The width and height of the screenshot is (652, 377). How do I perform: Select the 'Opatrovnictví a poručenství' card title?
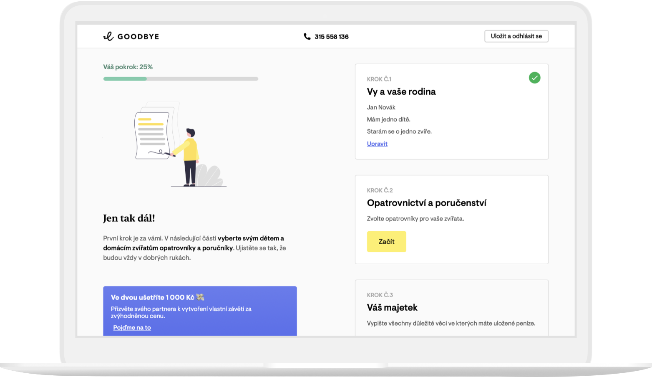tap(426, 203)
